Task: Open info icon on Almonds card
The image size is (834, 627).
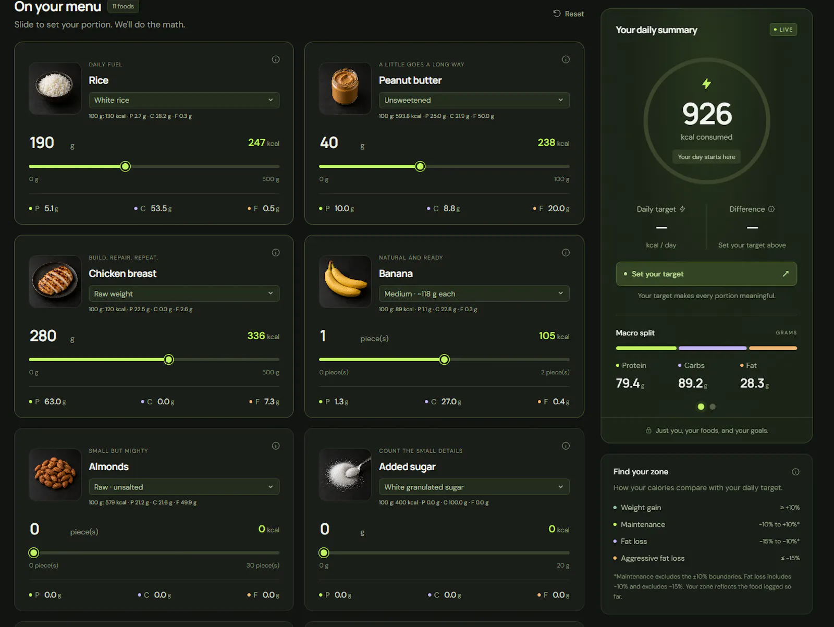Action: (276, 446)
